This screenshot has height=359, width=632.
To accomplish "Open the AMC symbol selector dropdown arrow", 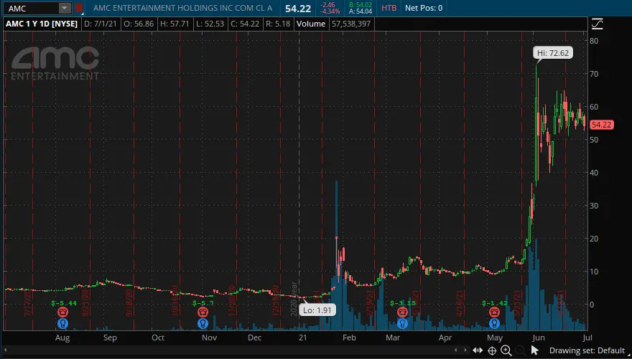I will point(65,8).
